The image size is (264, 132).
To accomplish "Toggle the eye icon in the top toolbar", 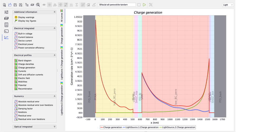I will pos(44,5).
